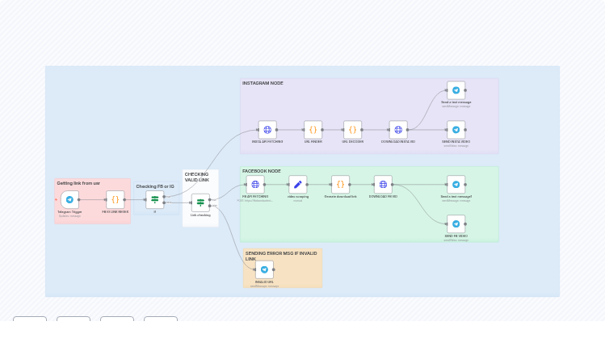Select the URL FINDER code node
The width and height of the screenshot is (605, 363).
click(313, 130)
